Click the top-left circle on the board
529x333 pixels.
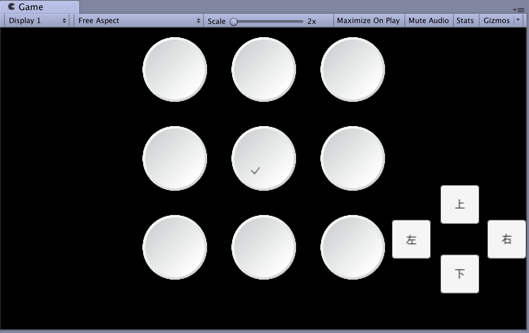tap(175, 69)
